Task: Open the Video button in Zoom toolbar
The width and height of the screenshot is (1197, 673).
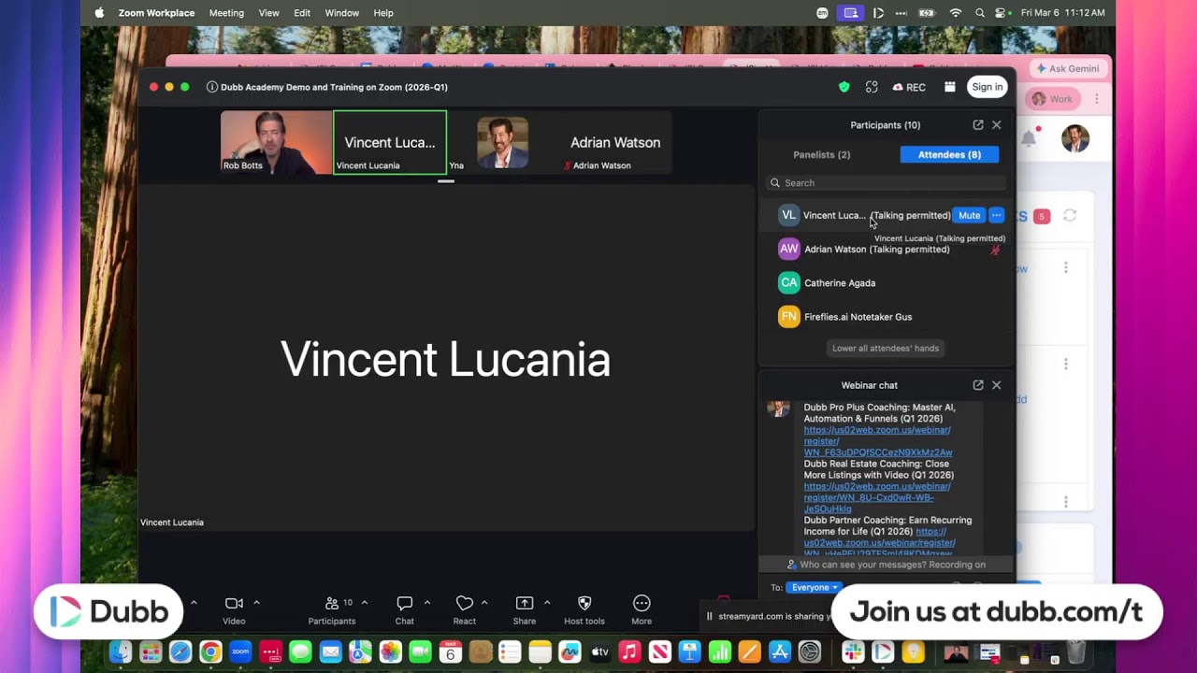Action: 234,609
